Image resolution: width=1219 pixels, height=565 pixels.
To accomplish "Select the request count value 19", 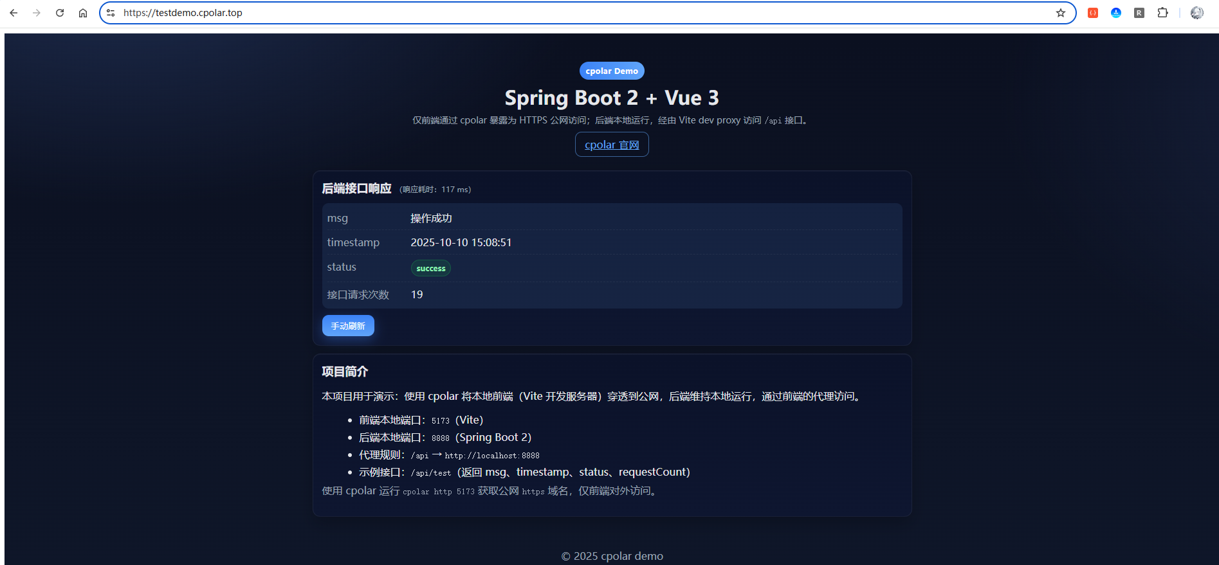I will point(417,294).
